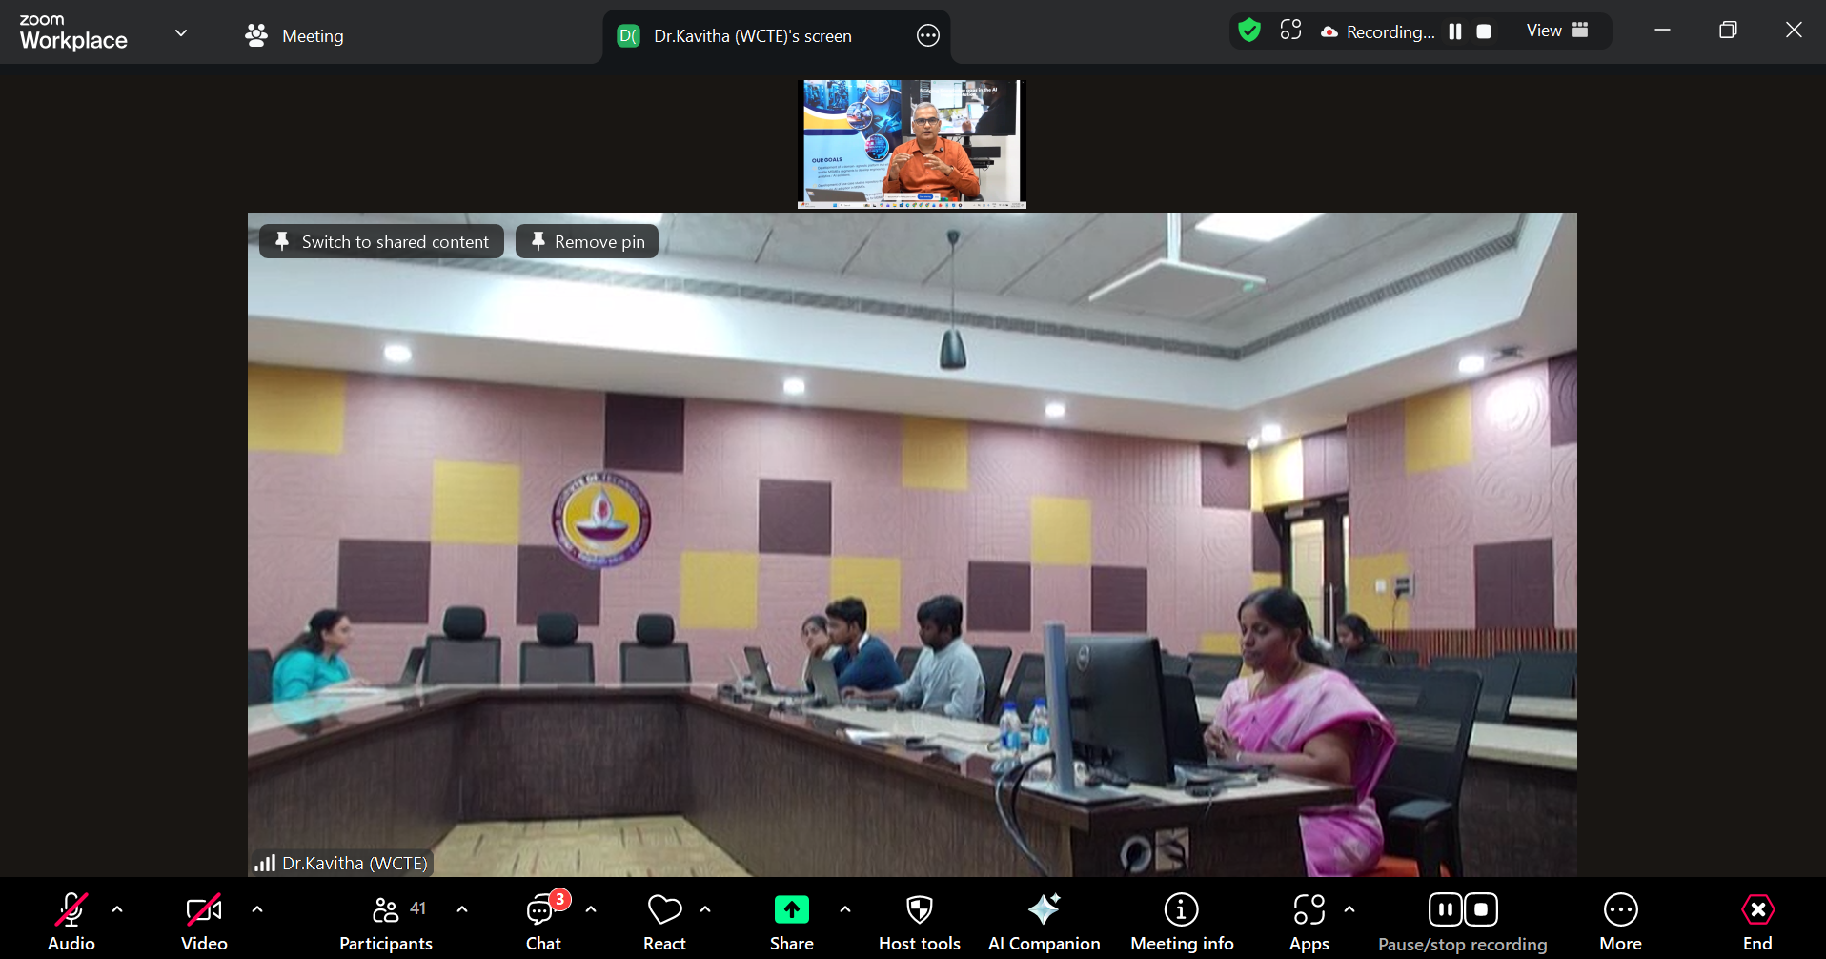Image resolution: width=1826 pixels, height=959 pixels.
Task: Pause the recording in top bar
Action: pyautogui.click(x=1455, y=31)
